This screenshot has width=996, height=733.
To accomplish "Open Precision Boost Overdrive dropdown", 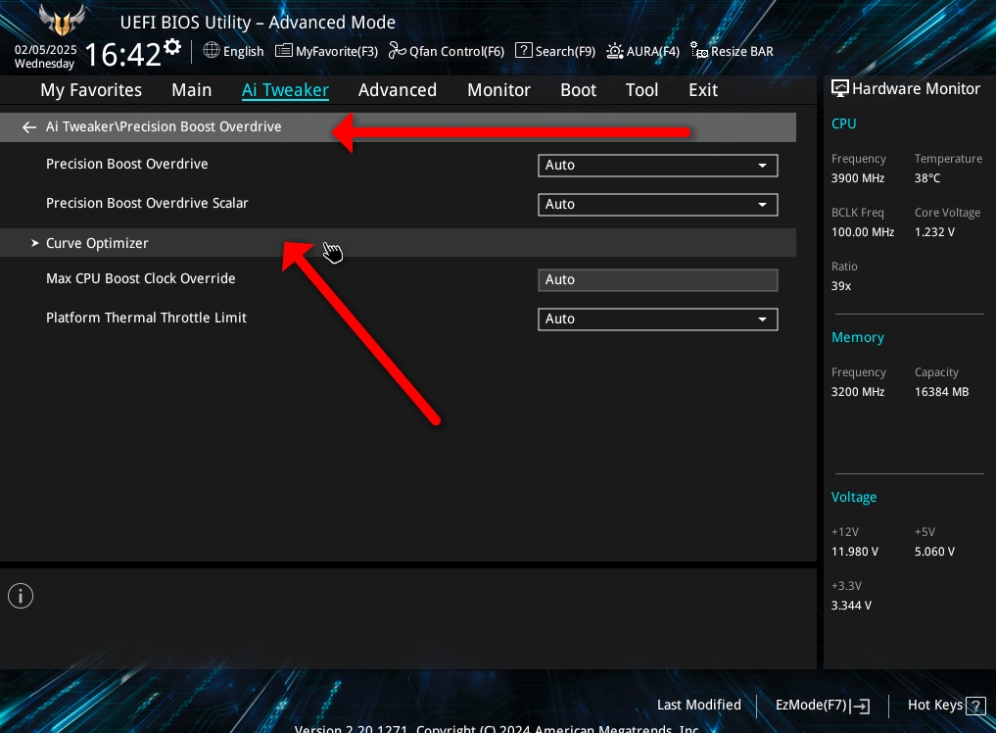I will [x=657, y=166].
